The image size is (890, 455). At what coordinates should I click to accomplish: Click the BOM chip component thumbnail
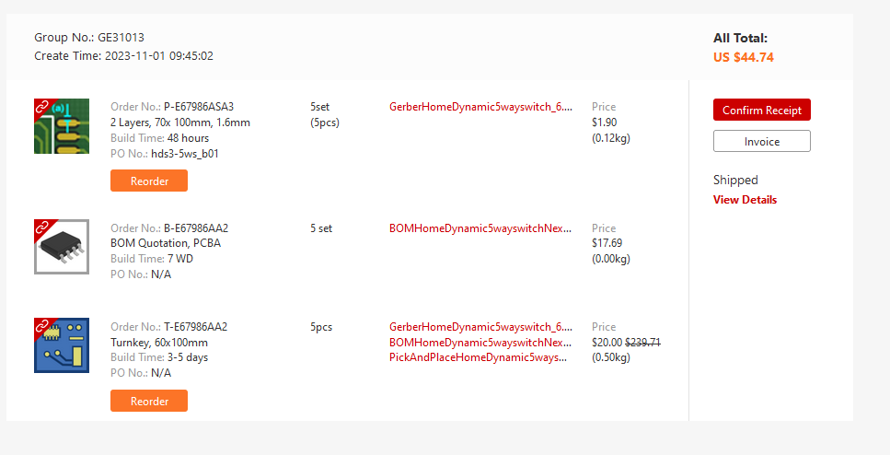(x=62, y=247)
